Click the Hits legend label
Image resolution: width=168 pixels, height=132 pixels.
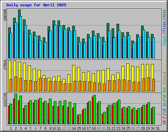pos(164,14)
